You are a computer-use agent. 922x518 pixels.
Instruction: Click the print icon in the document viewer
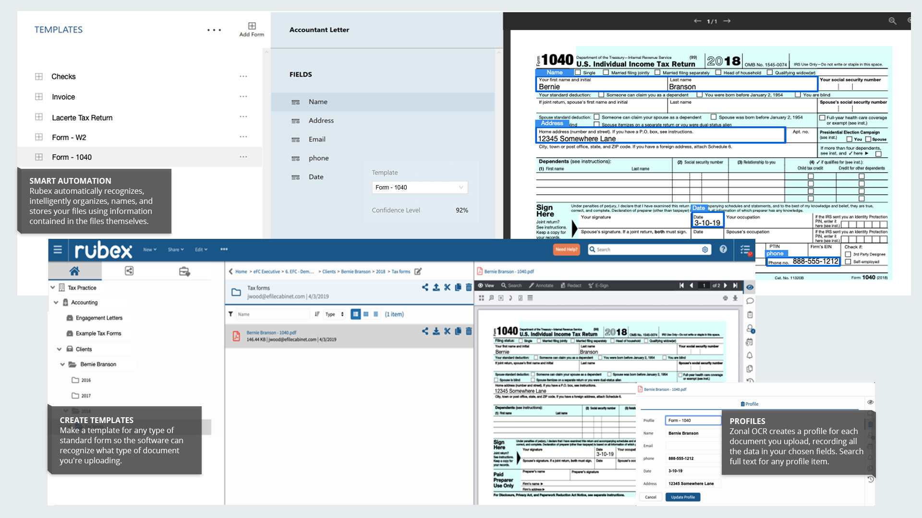(725, 298)
